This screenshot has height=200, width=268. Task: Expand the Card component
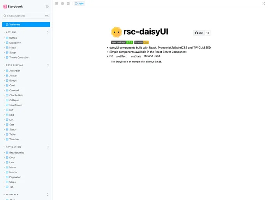(x=26, y=85)
